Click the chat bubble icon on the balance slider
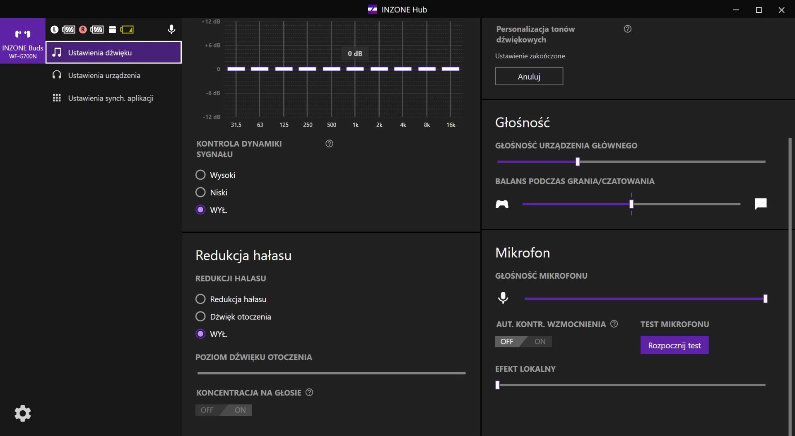 (x=761, y=204)
